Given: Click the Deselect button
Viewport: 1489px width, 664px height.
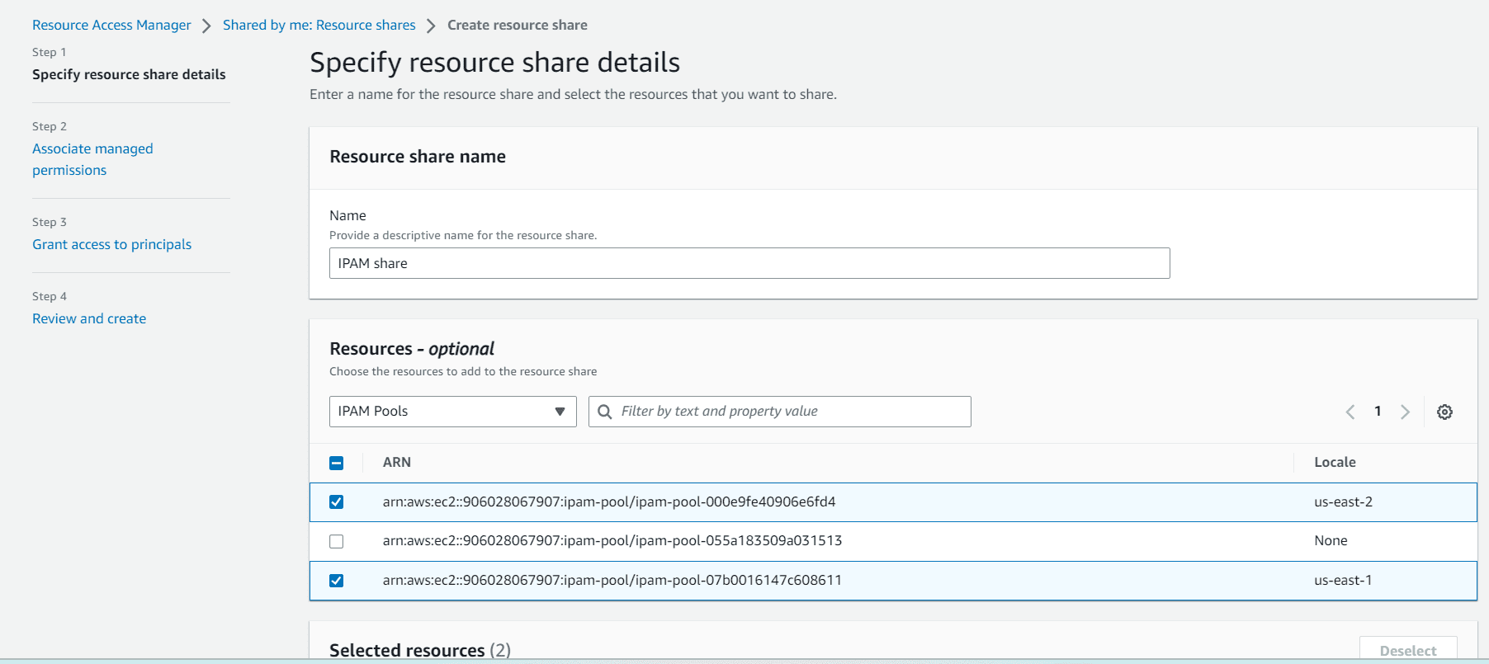Looking at the screenshot, I should point(1408,650).
